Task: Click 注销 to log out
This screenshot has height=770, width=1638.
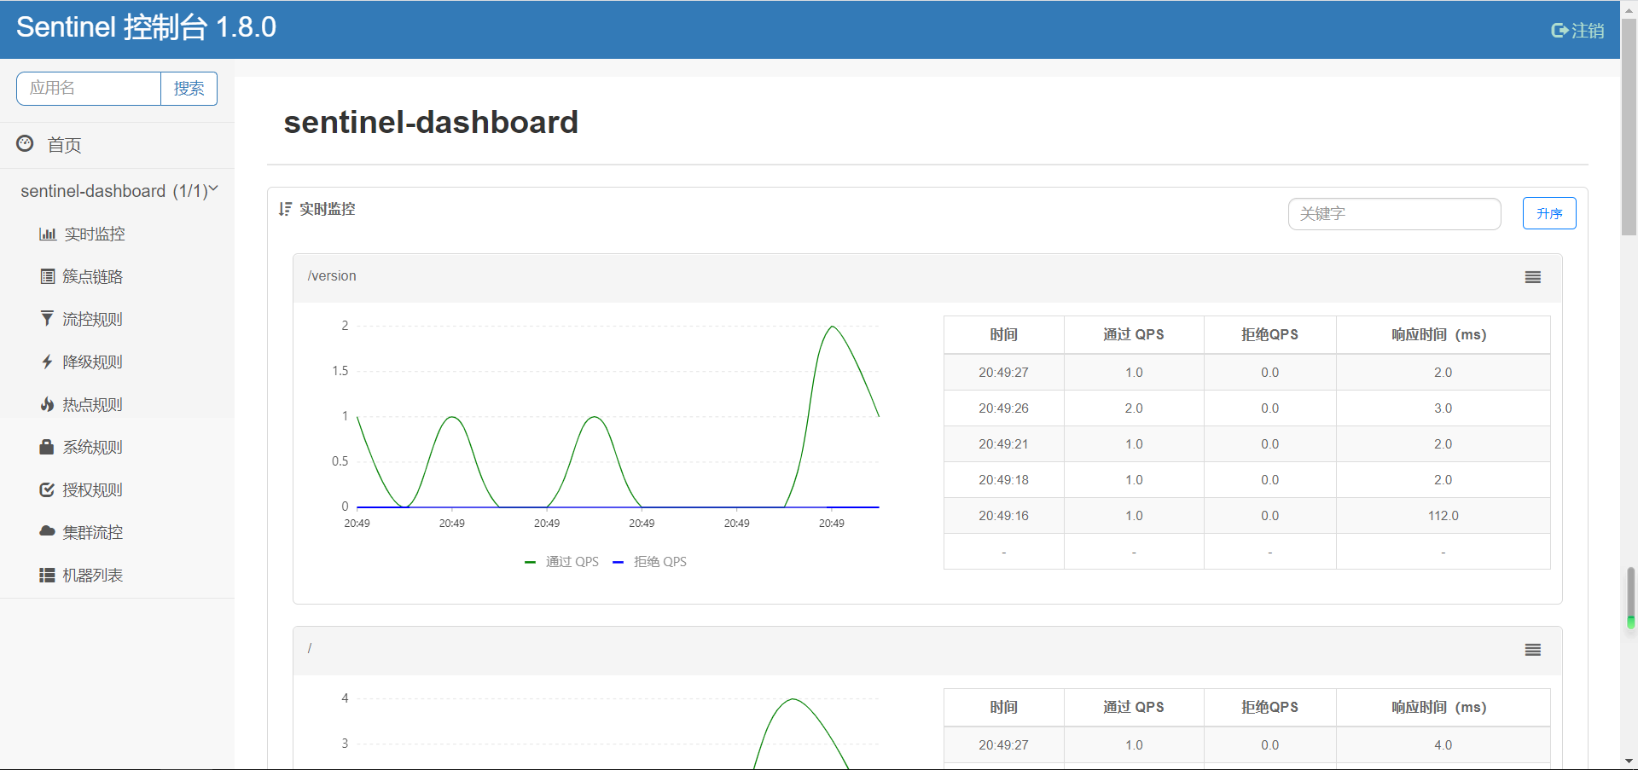Action: [1588, 31]
